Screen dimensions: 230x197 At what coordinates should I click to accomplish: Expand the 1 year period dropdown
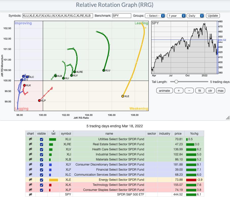[x=176, y=16]
